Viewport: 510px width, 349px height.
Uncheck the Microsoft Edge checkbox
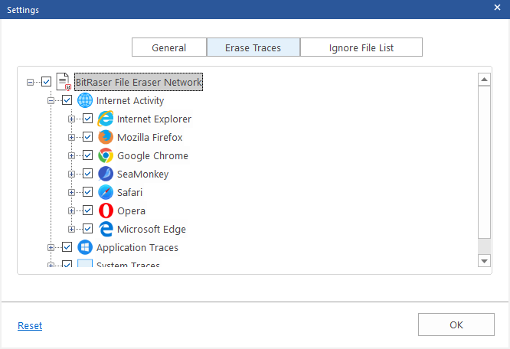click(87, 229)
